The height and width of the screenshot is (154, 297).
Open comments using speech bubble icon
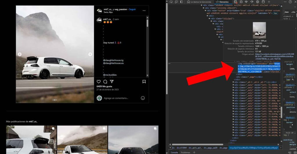pos(105,82)
